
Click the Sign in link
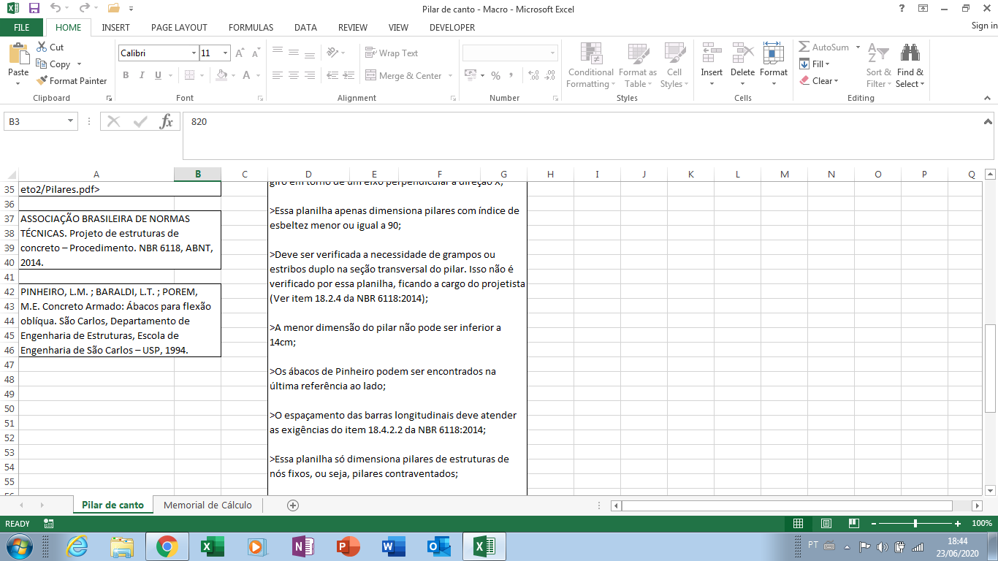click(x=984, y=26)
